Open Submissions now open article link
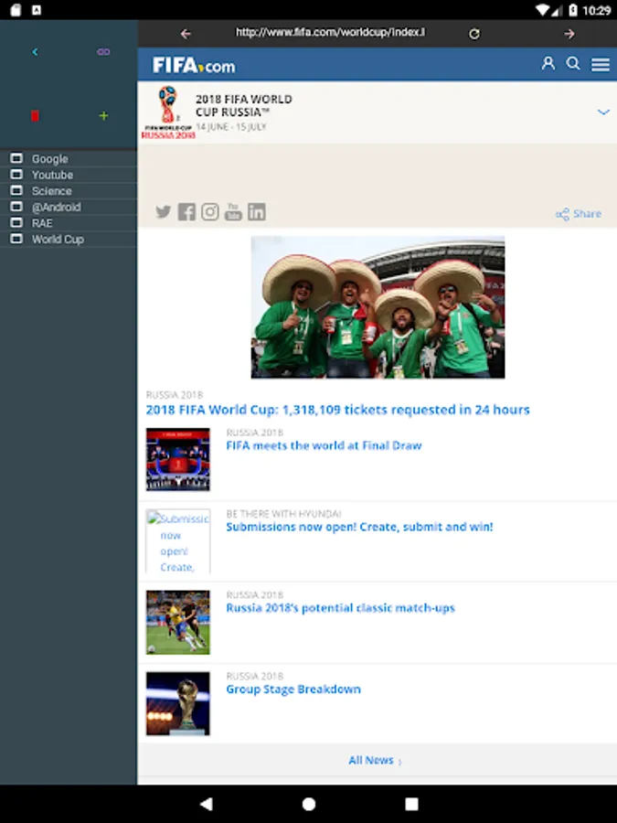This screenshot has height=823, width=617. point(359,527)
